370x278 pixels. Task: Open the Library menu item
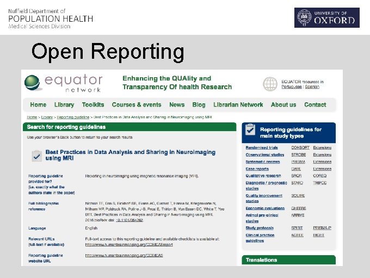click(x=64, y=104)
